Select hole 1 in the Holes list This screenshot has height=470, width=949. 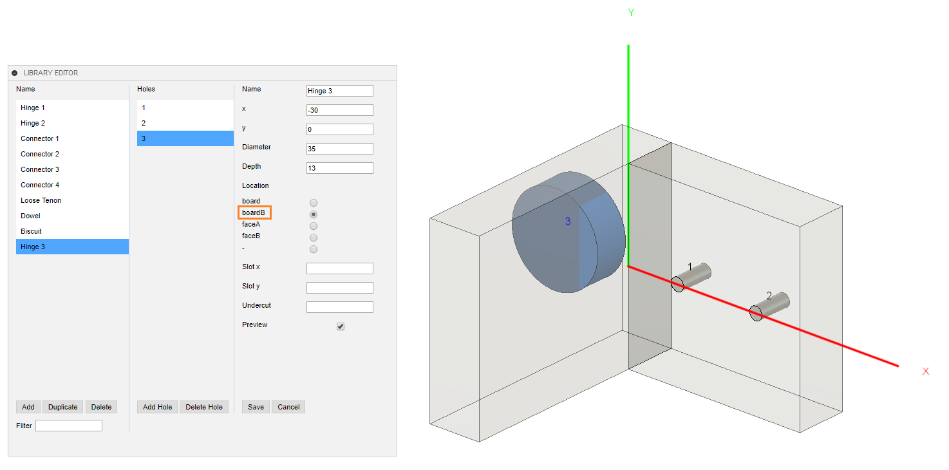pos(144,108)
